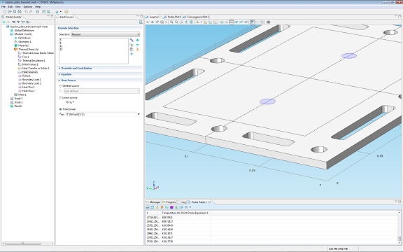Click the Undo arrow in main toolbar
403x252 pixels.
coord(26,12)
